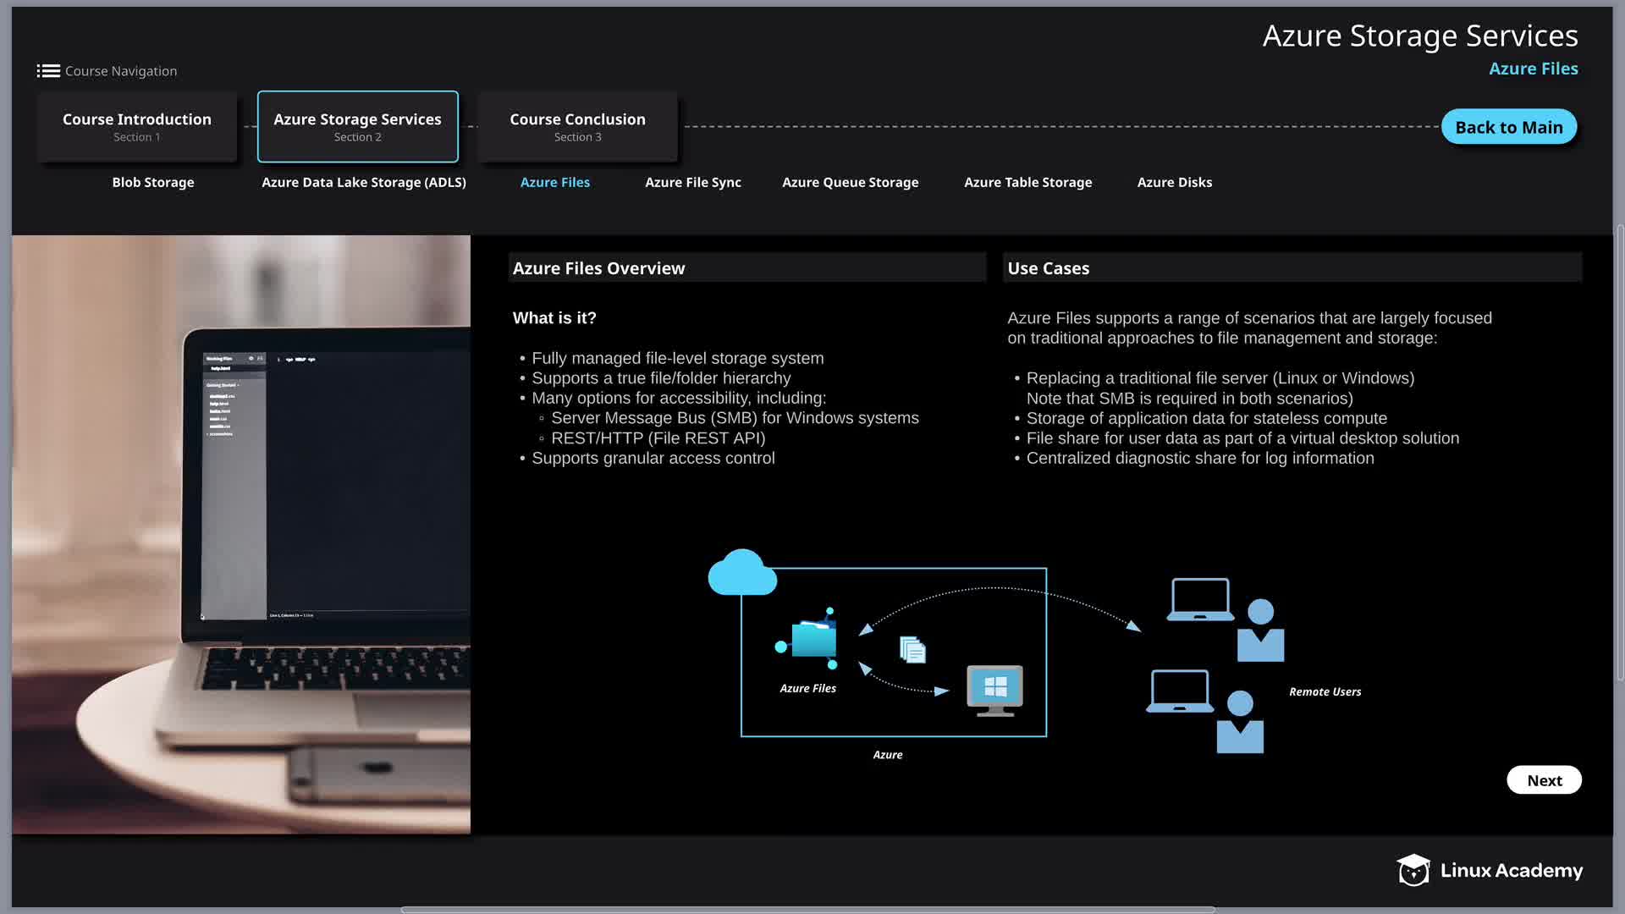Click the document copies icon in diagram

click(912, 649)
